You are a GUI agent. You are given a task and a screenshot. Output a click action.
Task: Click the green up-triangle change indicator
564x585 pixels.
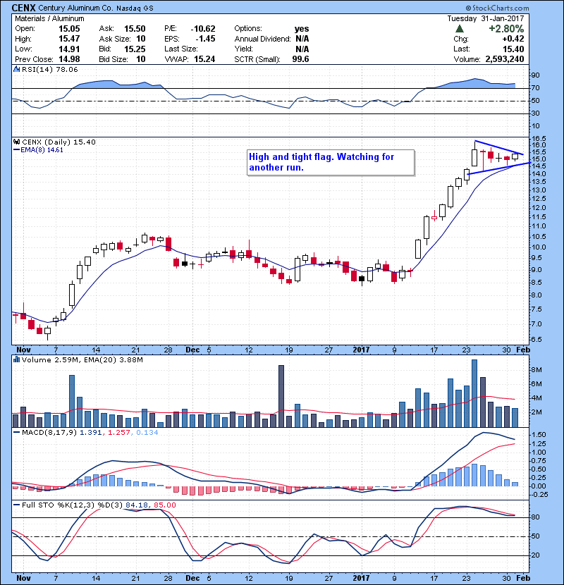pyautogui.click(x=460, y=29)
